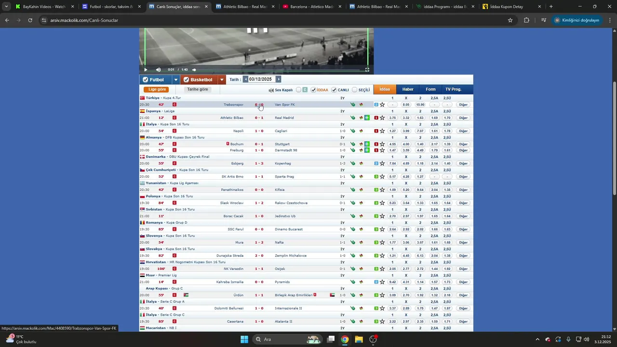Open head-to-head arrows icon on Trabzonspor row

click(x=361, y=105)
